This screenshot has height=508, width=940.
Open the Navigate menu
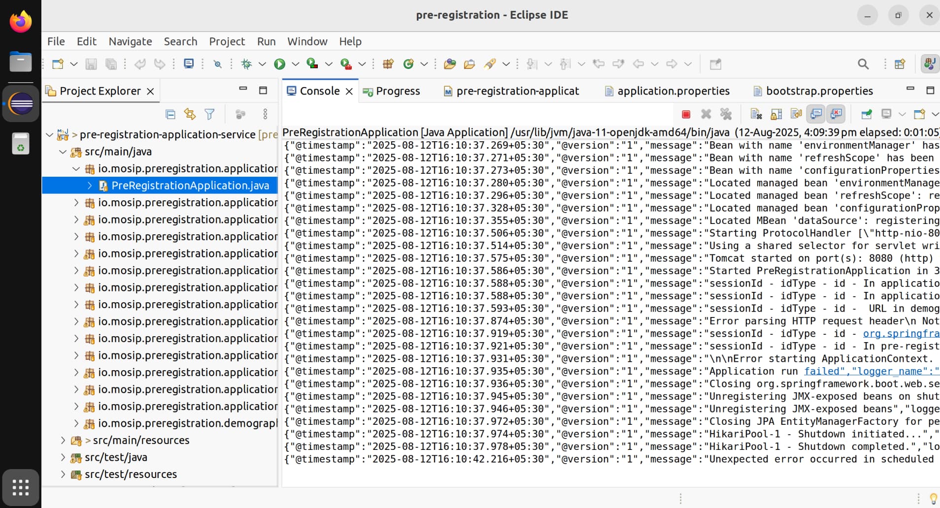tap(130, 41)
